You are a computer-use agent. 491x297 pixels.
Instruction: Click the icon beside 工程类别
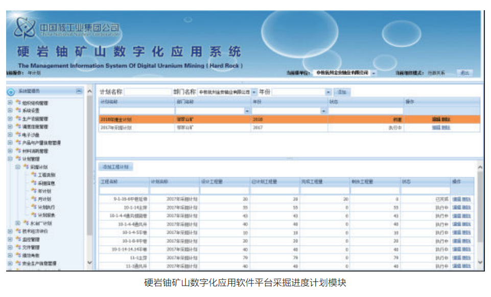coord(34,175)
